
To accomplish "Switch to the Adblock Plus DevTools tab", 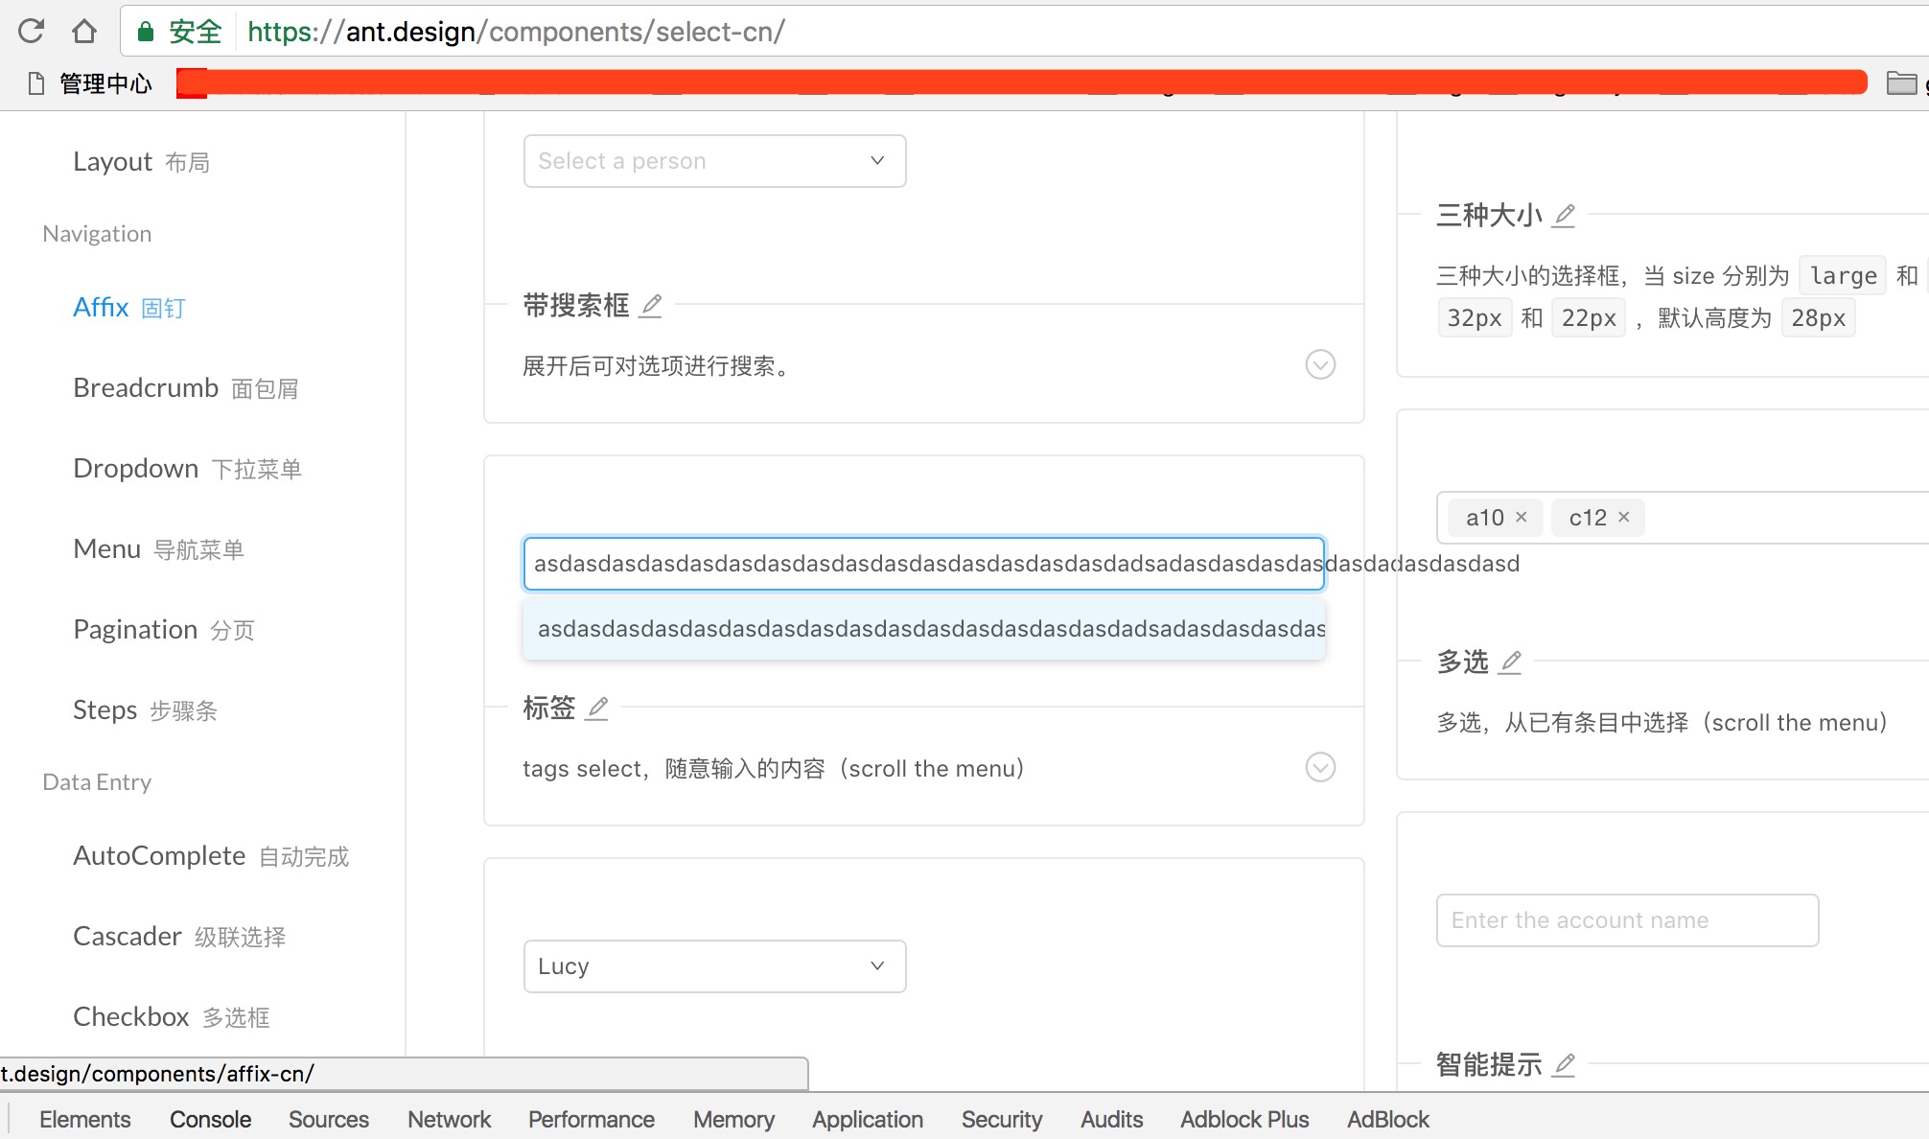I will click(1244, 1119).
